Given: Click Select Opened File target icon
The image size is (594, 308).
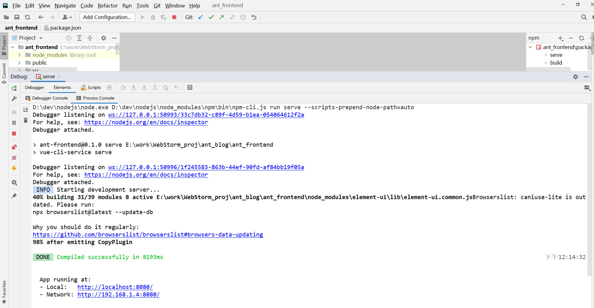Looking at the screenshot, I should tap(69, 38).
